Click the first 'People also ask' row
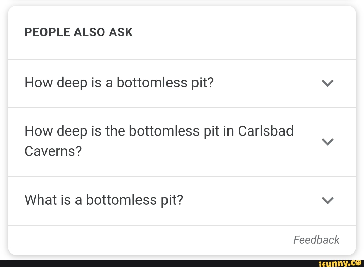 [x=169, y=83]
